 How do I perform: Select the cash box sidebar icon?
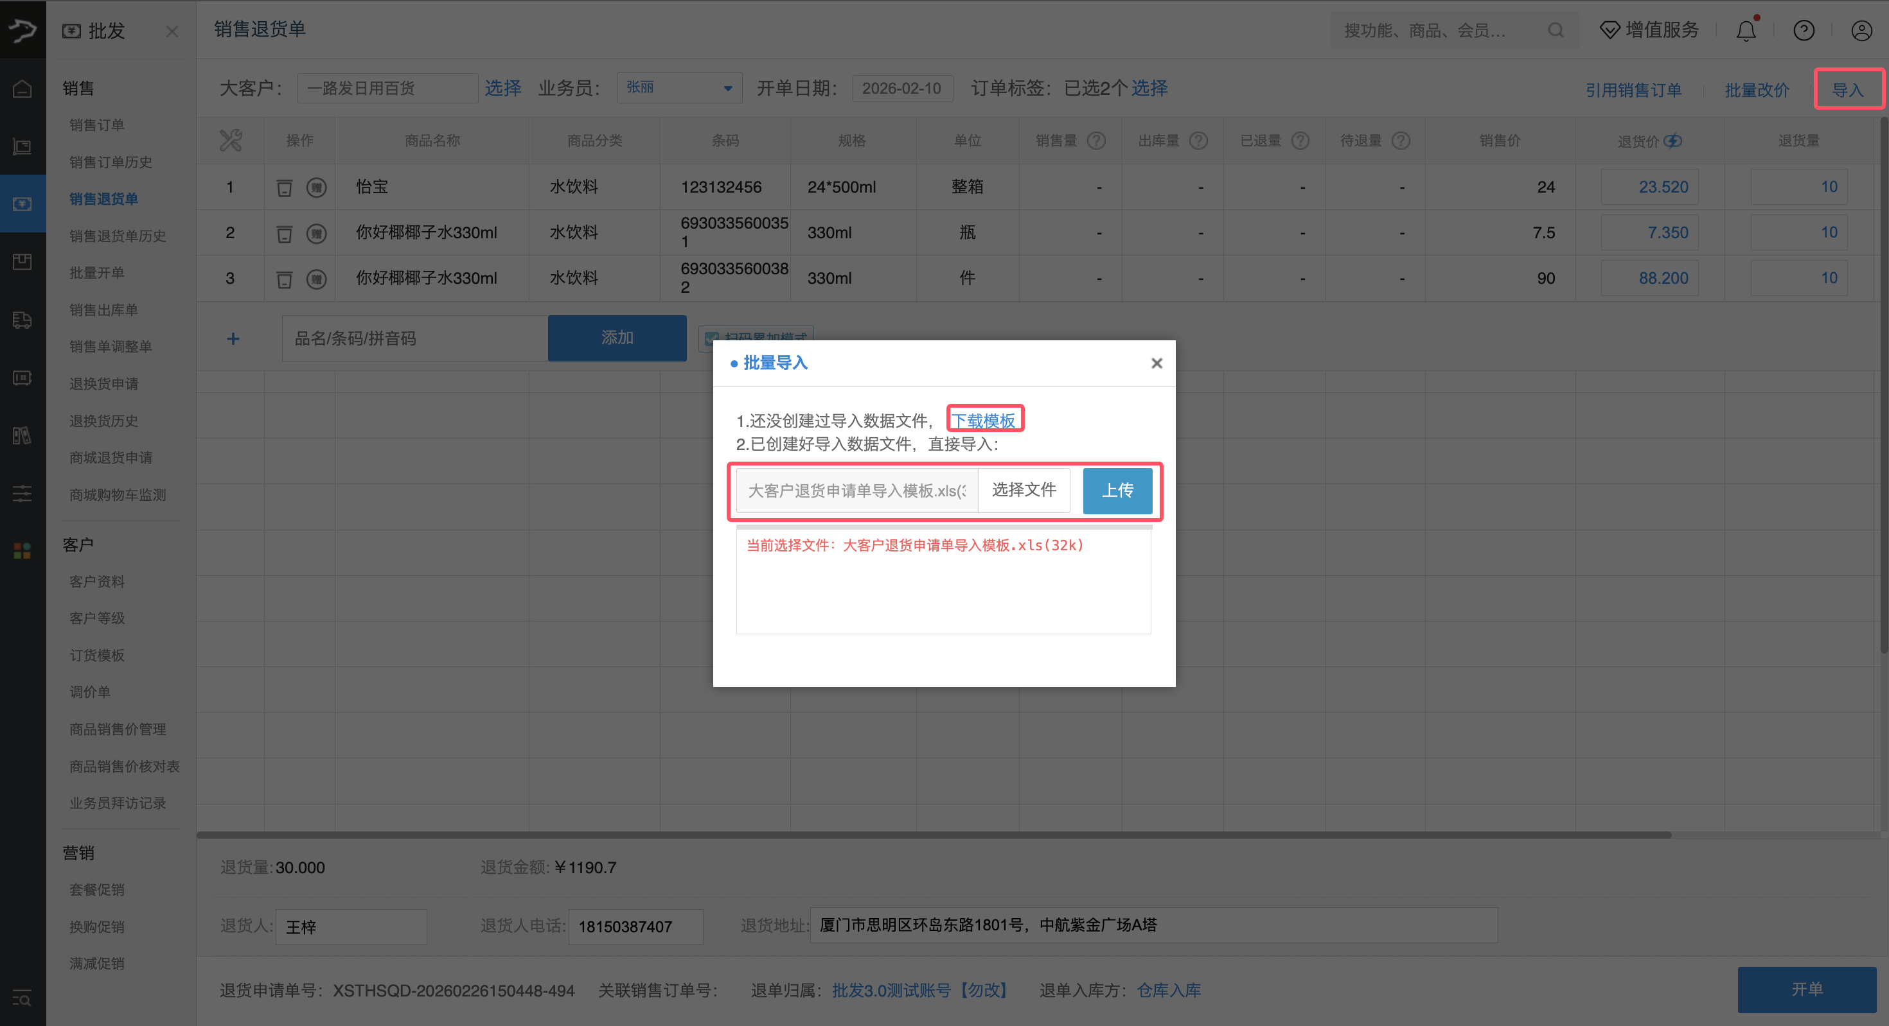click(x=21, y=378)
